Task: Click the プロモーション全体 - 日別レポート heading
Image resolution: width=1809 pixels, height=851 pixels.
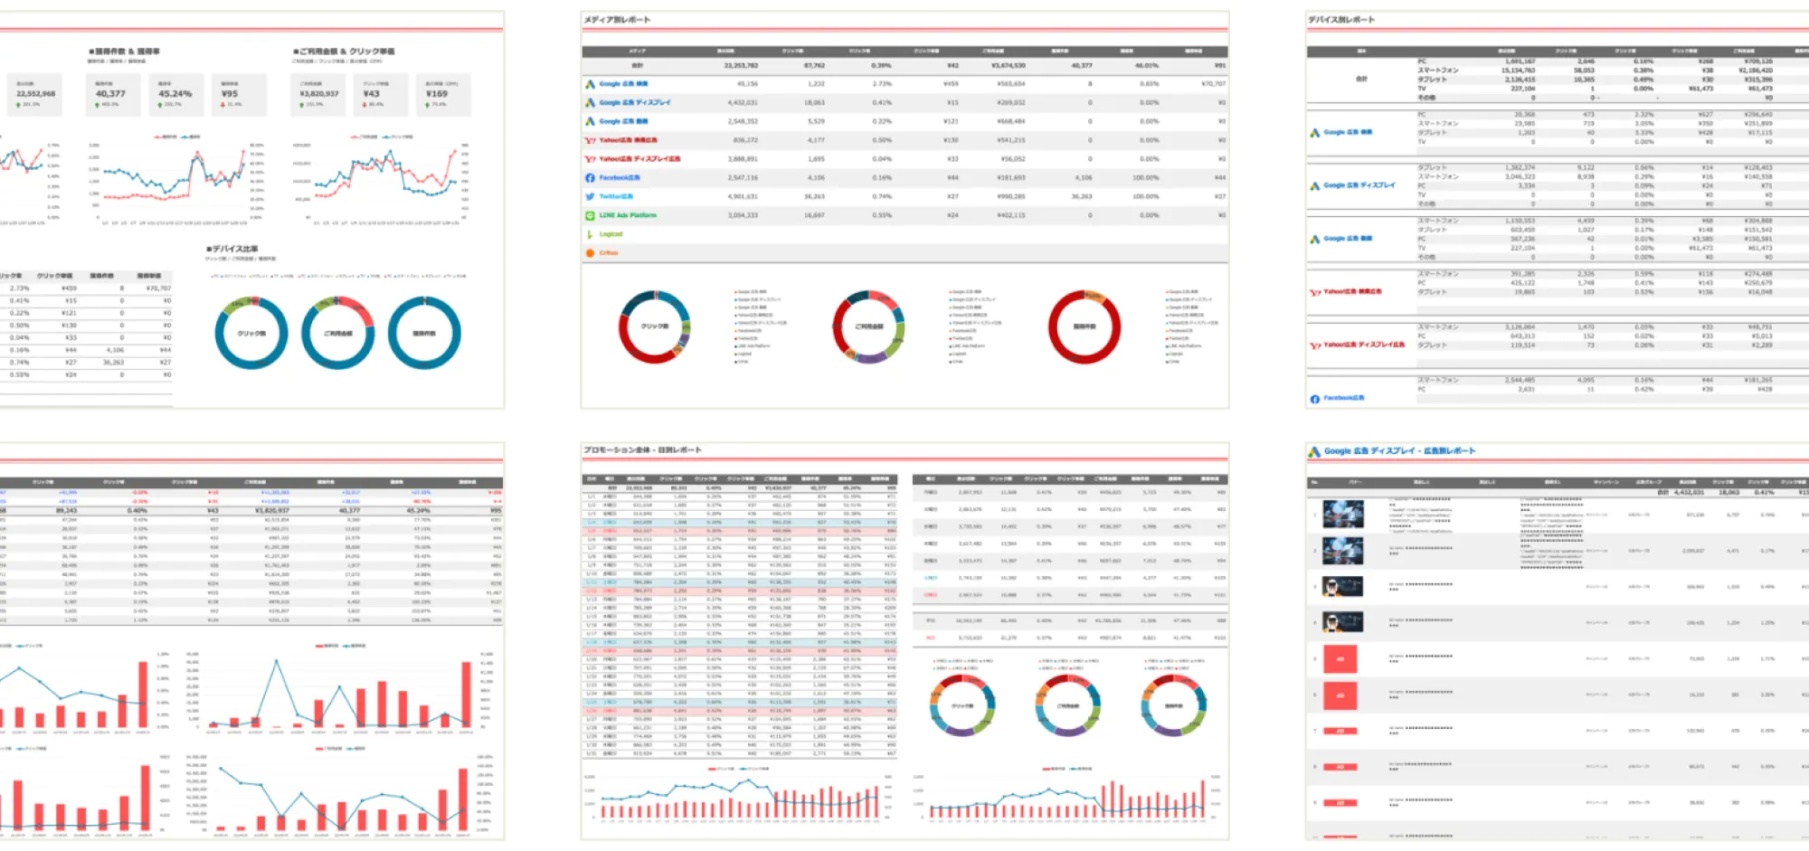Action: tap(642, 449)
